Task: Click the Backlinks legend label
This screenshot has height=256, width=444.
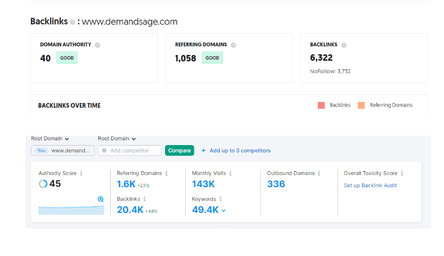Action: pos(340,105)
